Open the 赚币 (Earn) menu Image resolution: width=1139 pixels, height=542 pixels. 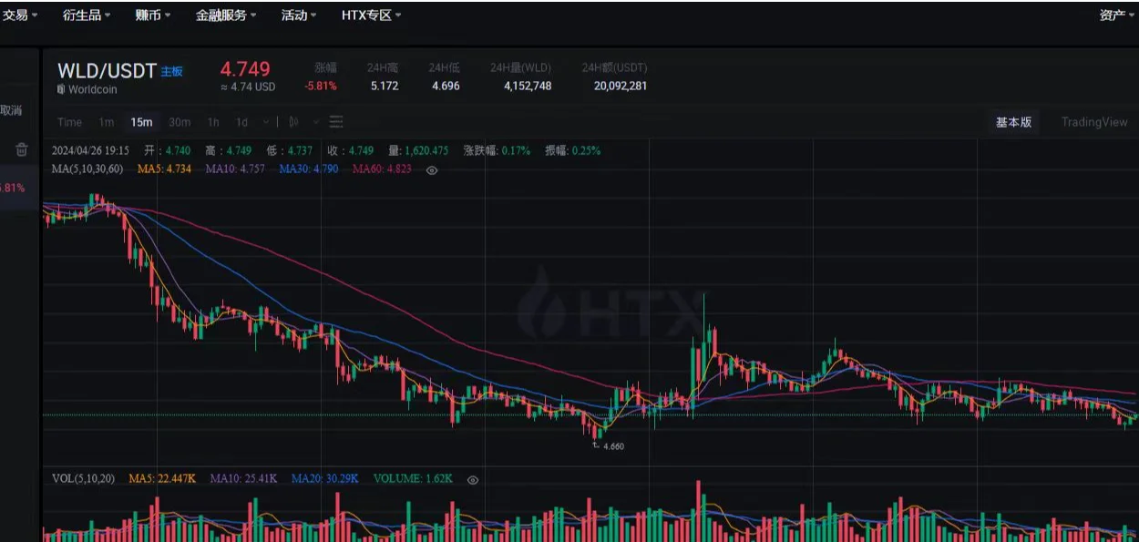tap(152, 15)
